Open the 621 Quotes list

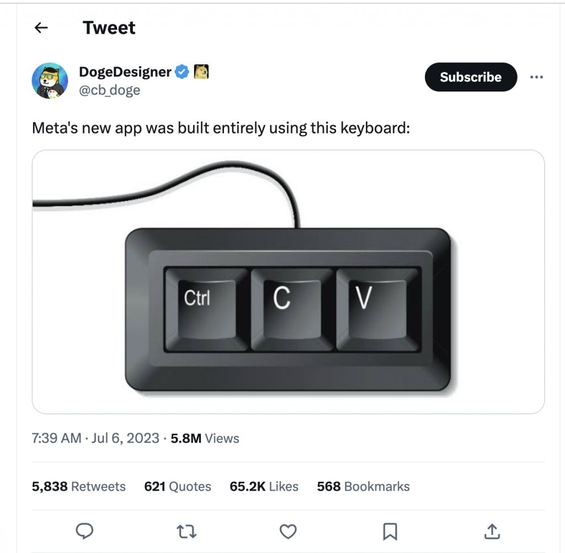pyautogui.click(x=178, y=486)
